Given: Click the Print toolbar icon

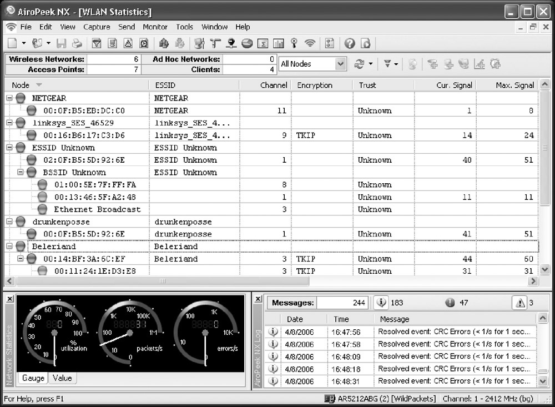Looking at the screenshot, I should [x=77, y=43].
